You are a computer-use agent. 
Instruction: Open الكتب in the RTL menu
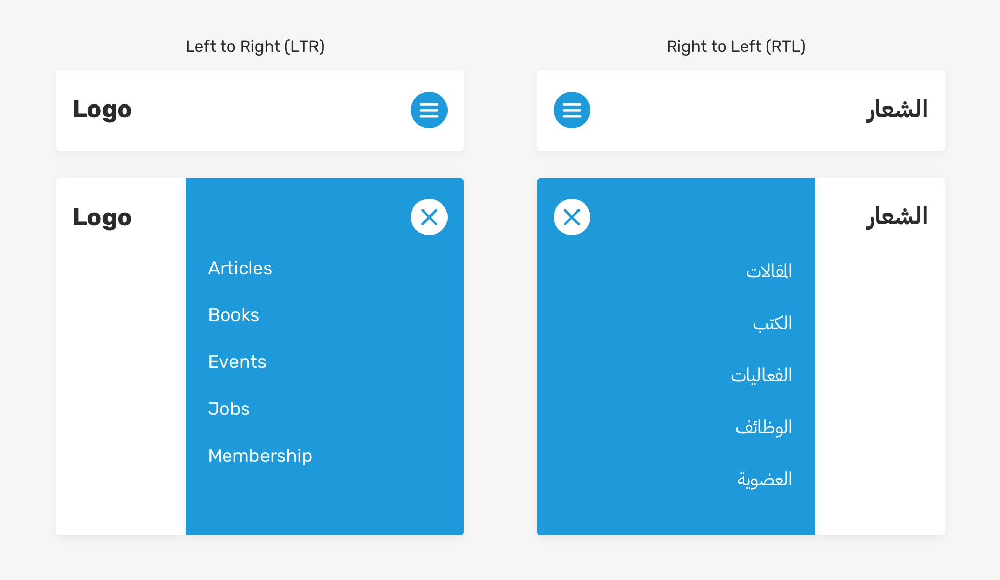coord(772,323)
